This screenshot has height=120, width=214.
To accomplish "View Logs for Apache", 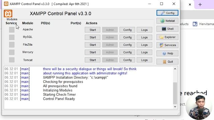I will click(x=144, y=30).
